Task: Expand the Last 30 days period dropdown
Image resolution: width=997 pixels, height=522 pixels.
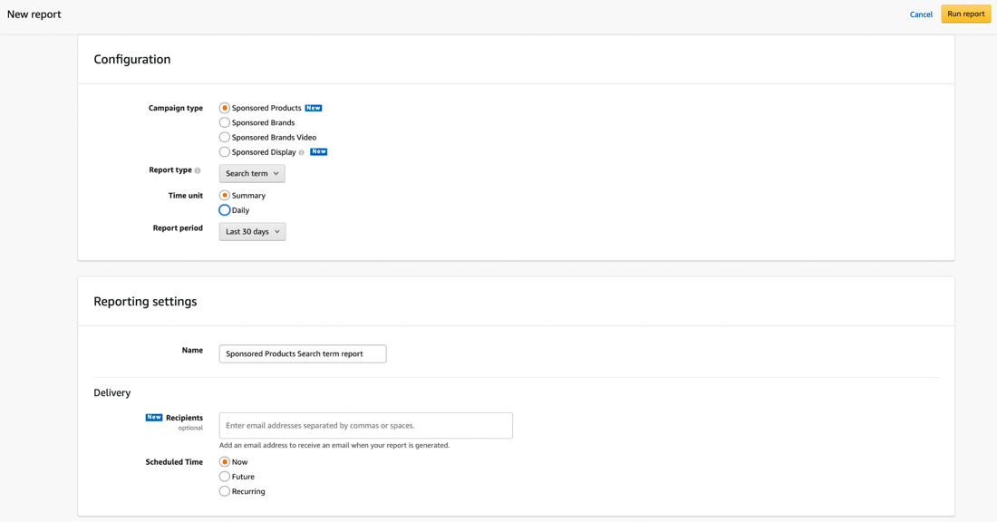Action: pos(252,232)
